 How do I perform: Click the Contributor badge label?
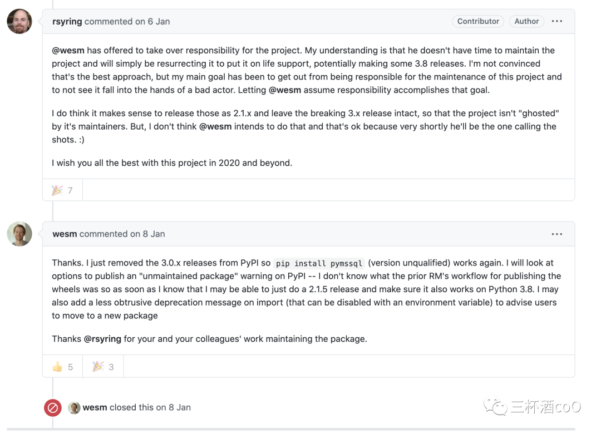(x=478, y=22)
